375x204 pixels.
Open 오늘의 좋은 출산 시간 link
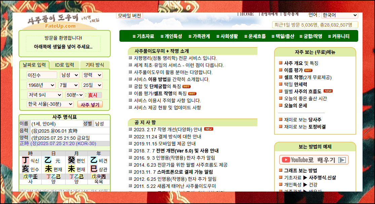click(305, 98)
